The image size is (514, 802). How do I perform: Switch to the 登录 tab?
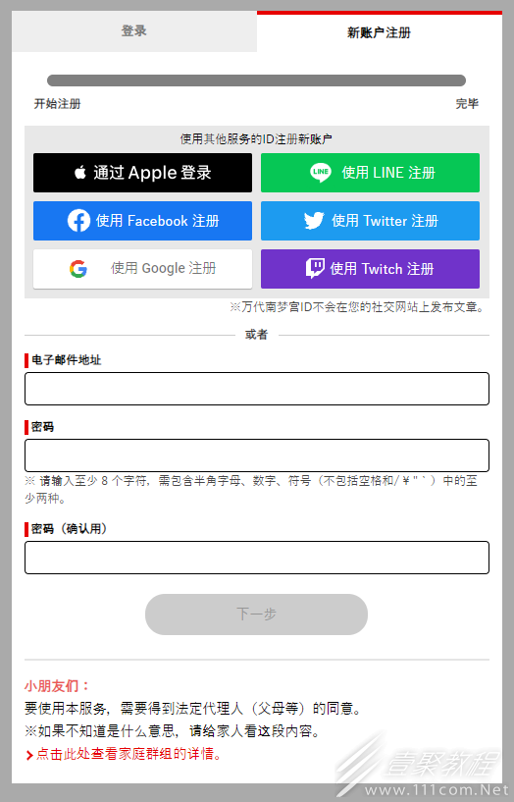click(134, 31)
